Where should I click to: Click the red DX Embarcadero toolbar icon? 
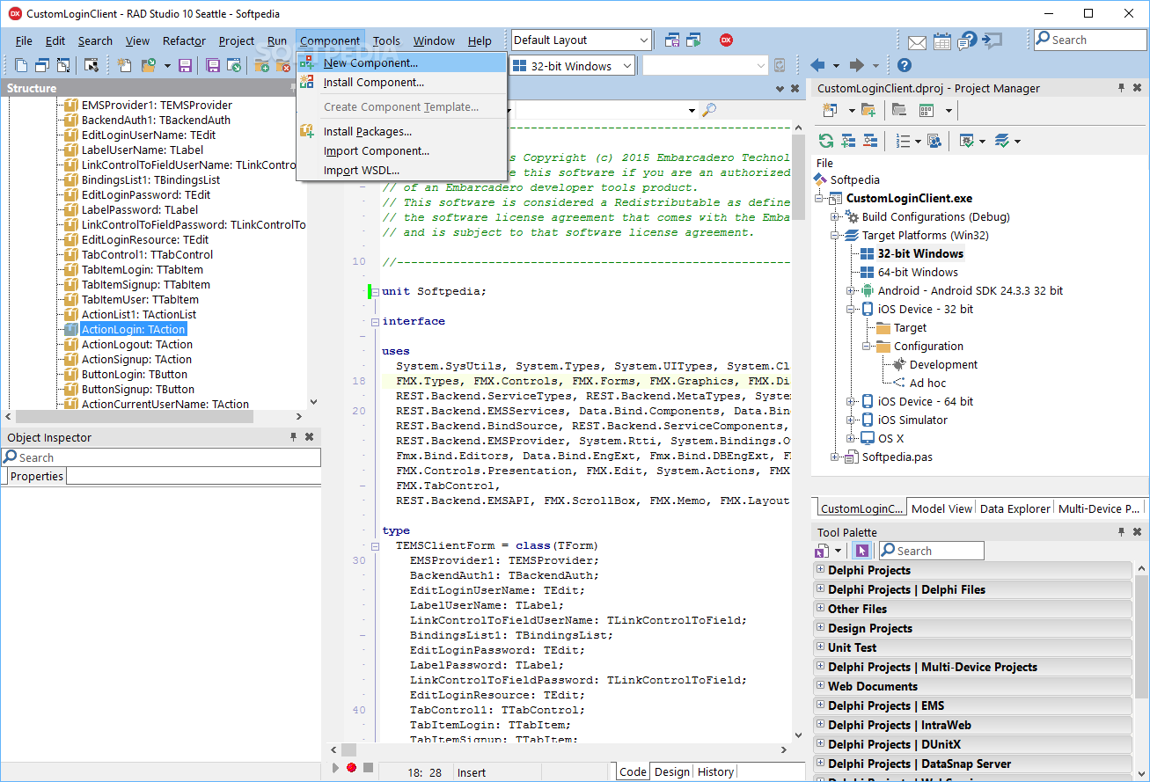click(x=726, y=40)
